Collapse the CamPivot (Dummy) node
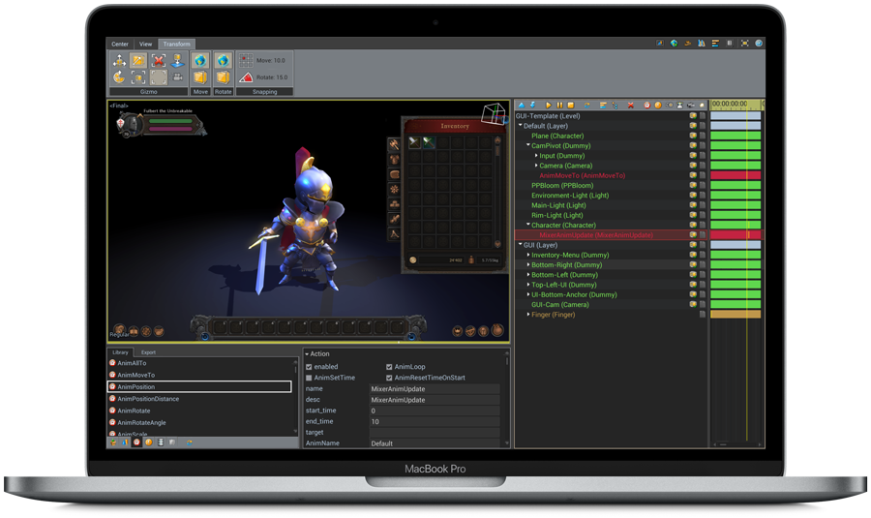 [x=528, y=145]
